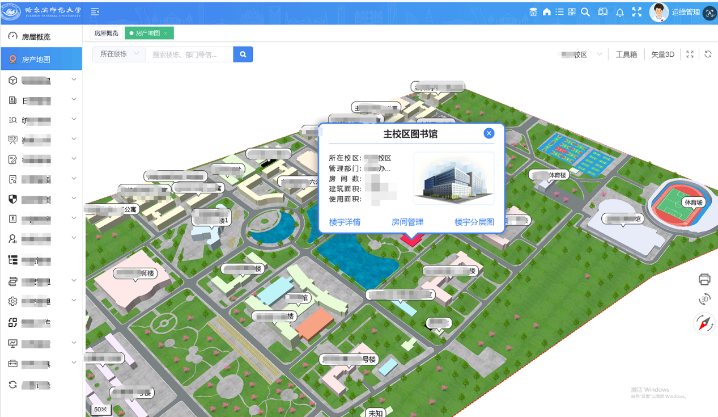Click the header magnifier search icon
This screenshot has width=718, height=417.
point(585,12)
